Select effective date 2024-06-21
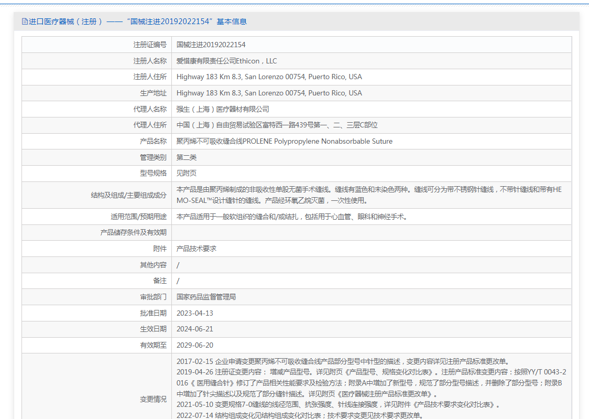 click(x=194, y=329)
